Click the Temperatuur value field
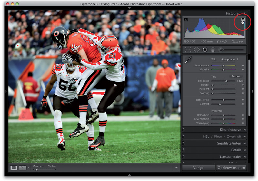 tap(243, 65)
